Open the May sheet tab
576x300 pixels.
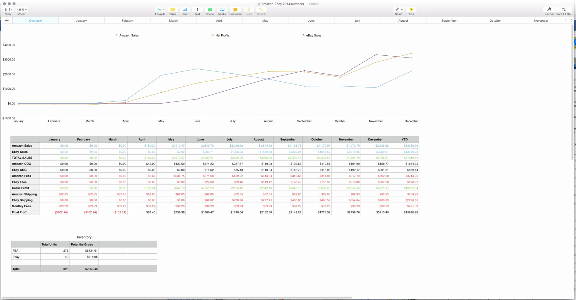(x=265, y=20)
